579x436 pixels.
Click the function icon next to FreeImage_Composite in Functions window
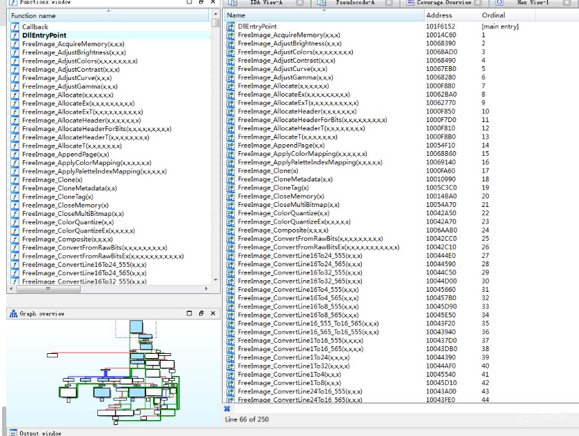click(x=14, y=239)
